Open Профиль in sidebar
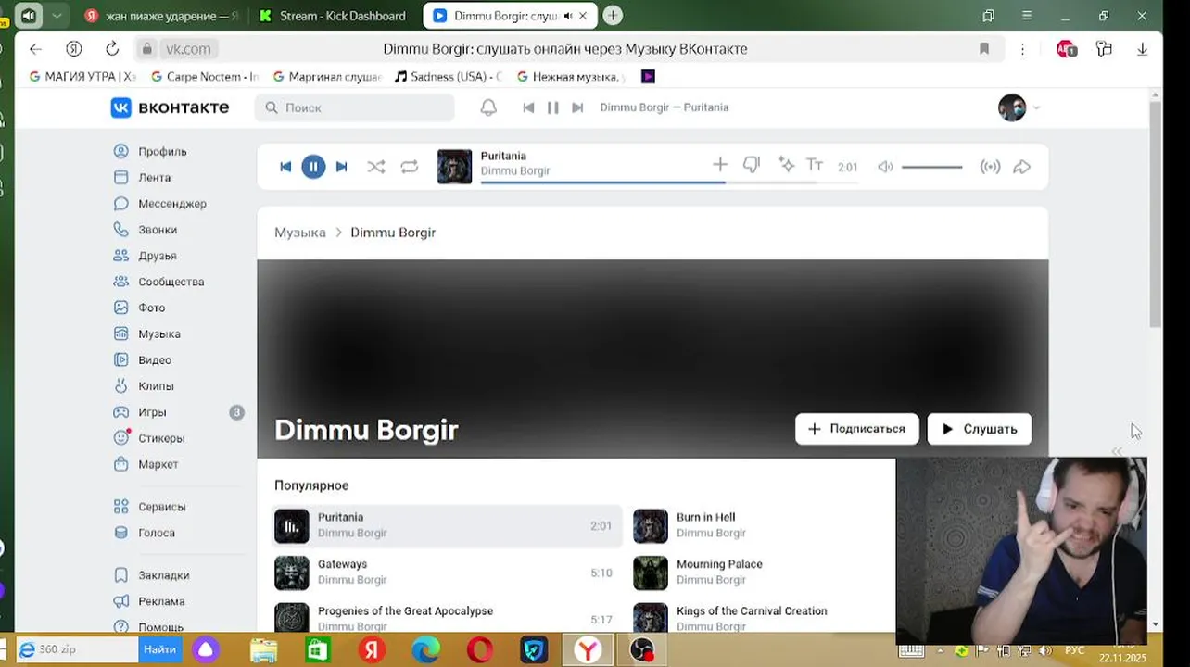The height and width of the screenshot is (667, 1190). pos(162,151)
